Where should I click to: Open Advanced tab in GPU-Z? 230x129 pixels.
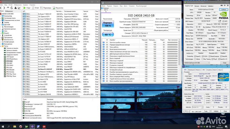click(203, 6)
